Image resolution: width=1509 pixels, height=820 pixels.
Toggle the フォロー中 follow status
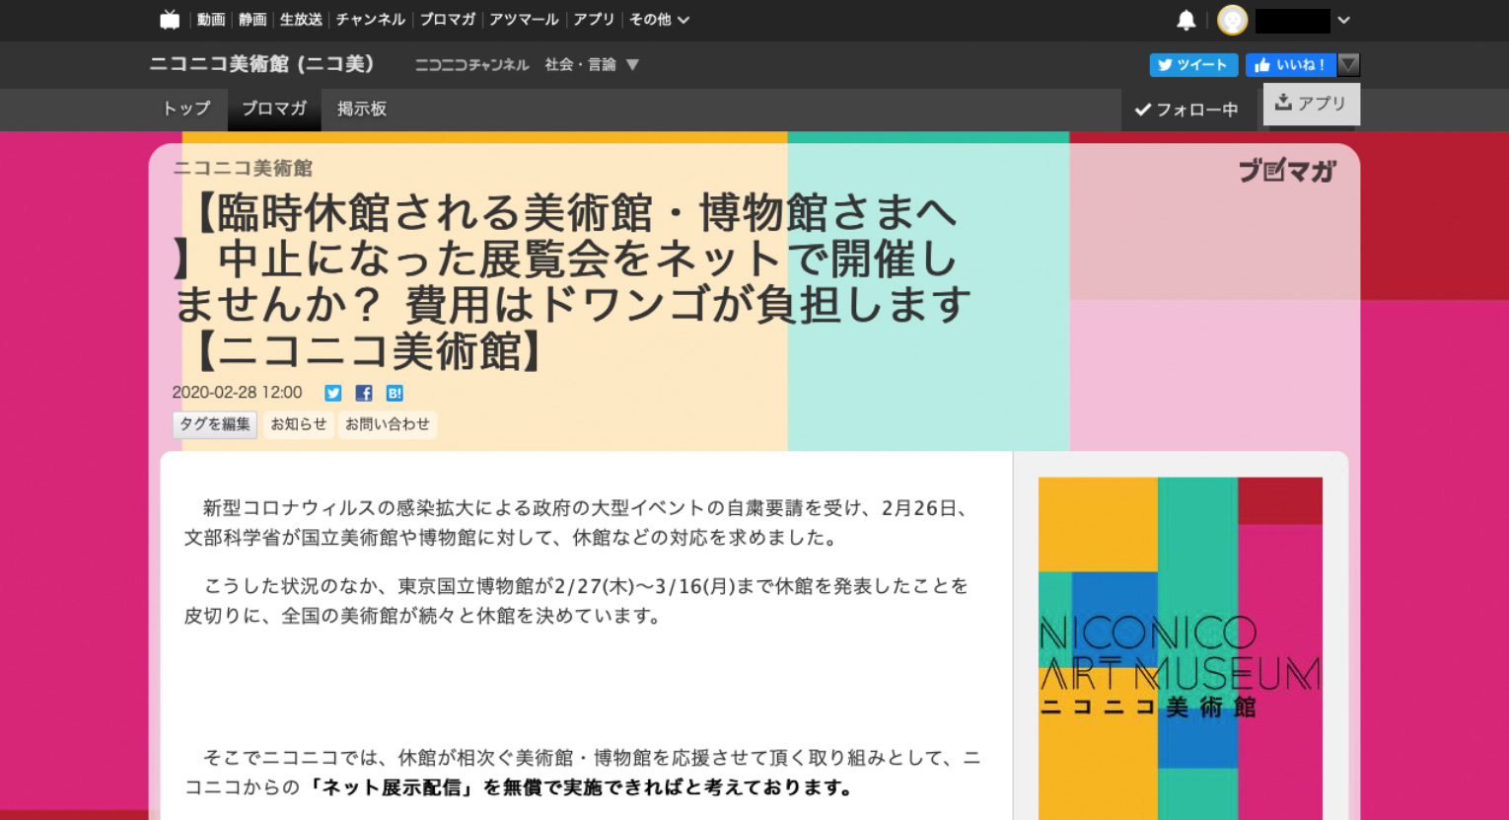pos(1186,110)
